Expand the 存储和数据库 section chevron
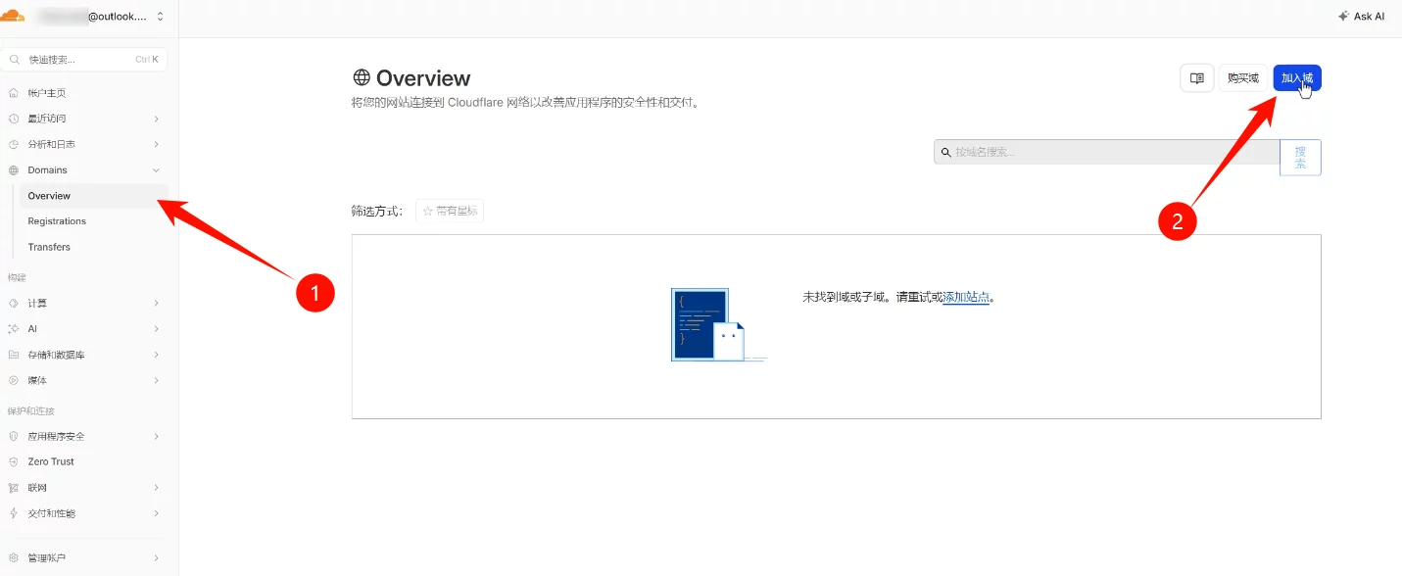Image resolution: width=1402 pixels, height=576 pixels. coord(157,355)
